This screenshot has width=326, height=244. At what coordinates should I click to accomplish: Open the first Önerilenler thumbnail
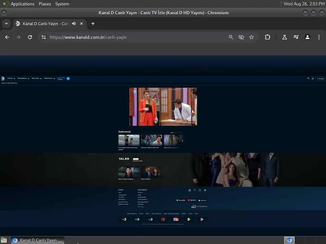[129, 140]
